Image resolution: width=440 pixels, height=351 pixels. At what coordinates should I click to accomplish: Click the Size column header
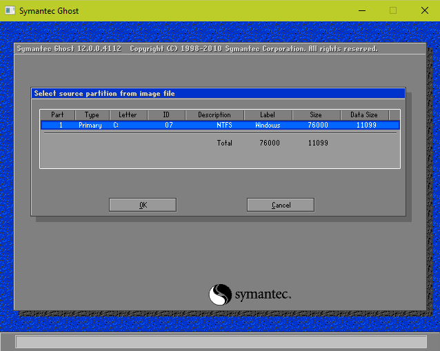(x=317, y=114)
